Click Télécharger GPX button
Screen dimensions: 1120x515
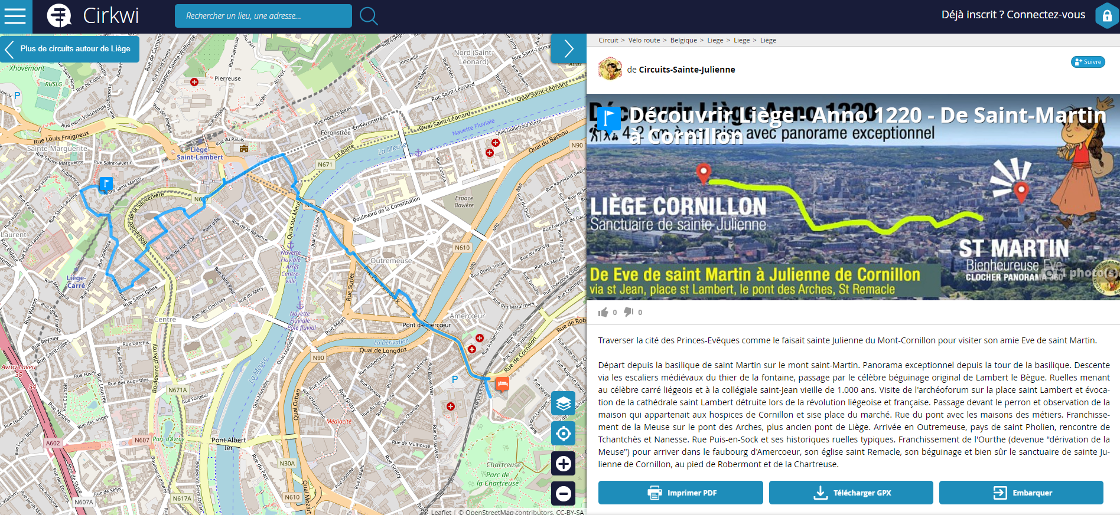pyautogui.click(x=851, y=493)
